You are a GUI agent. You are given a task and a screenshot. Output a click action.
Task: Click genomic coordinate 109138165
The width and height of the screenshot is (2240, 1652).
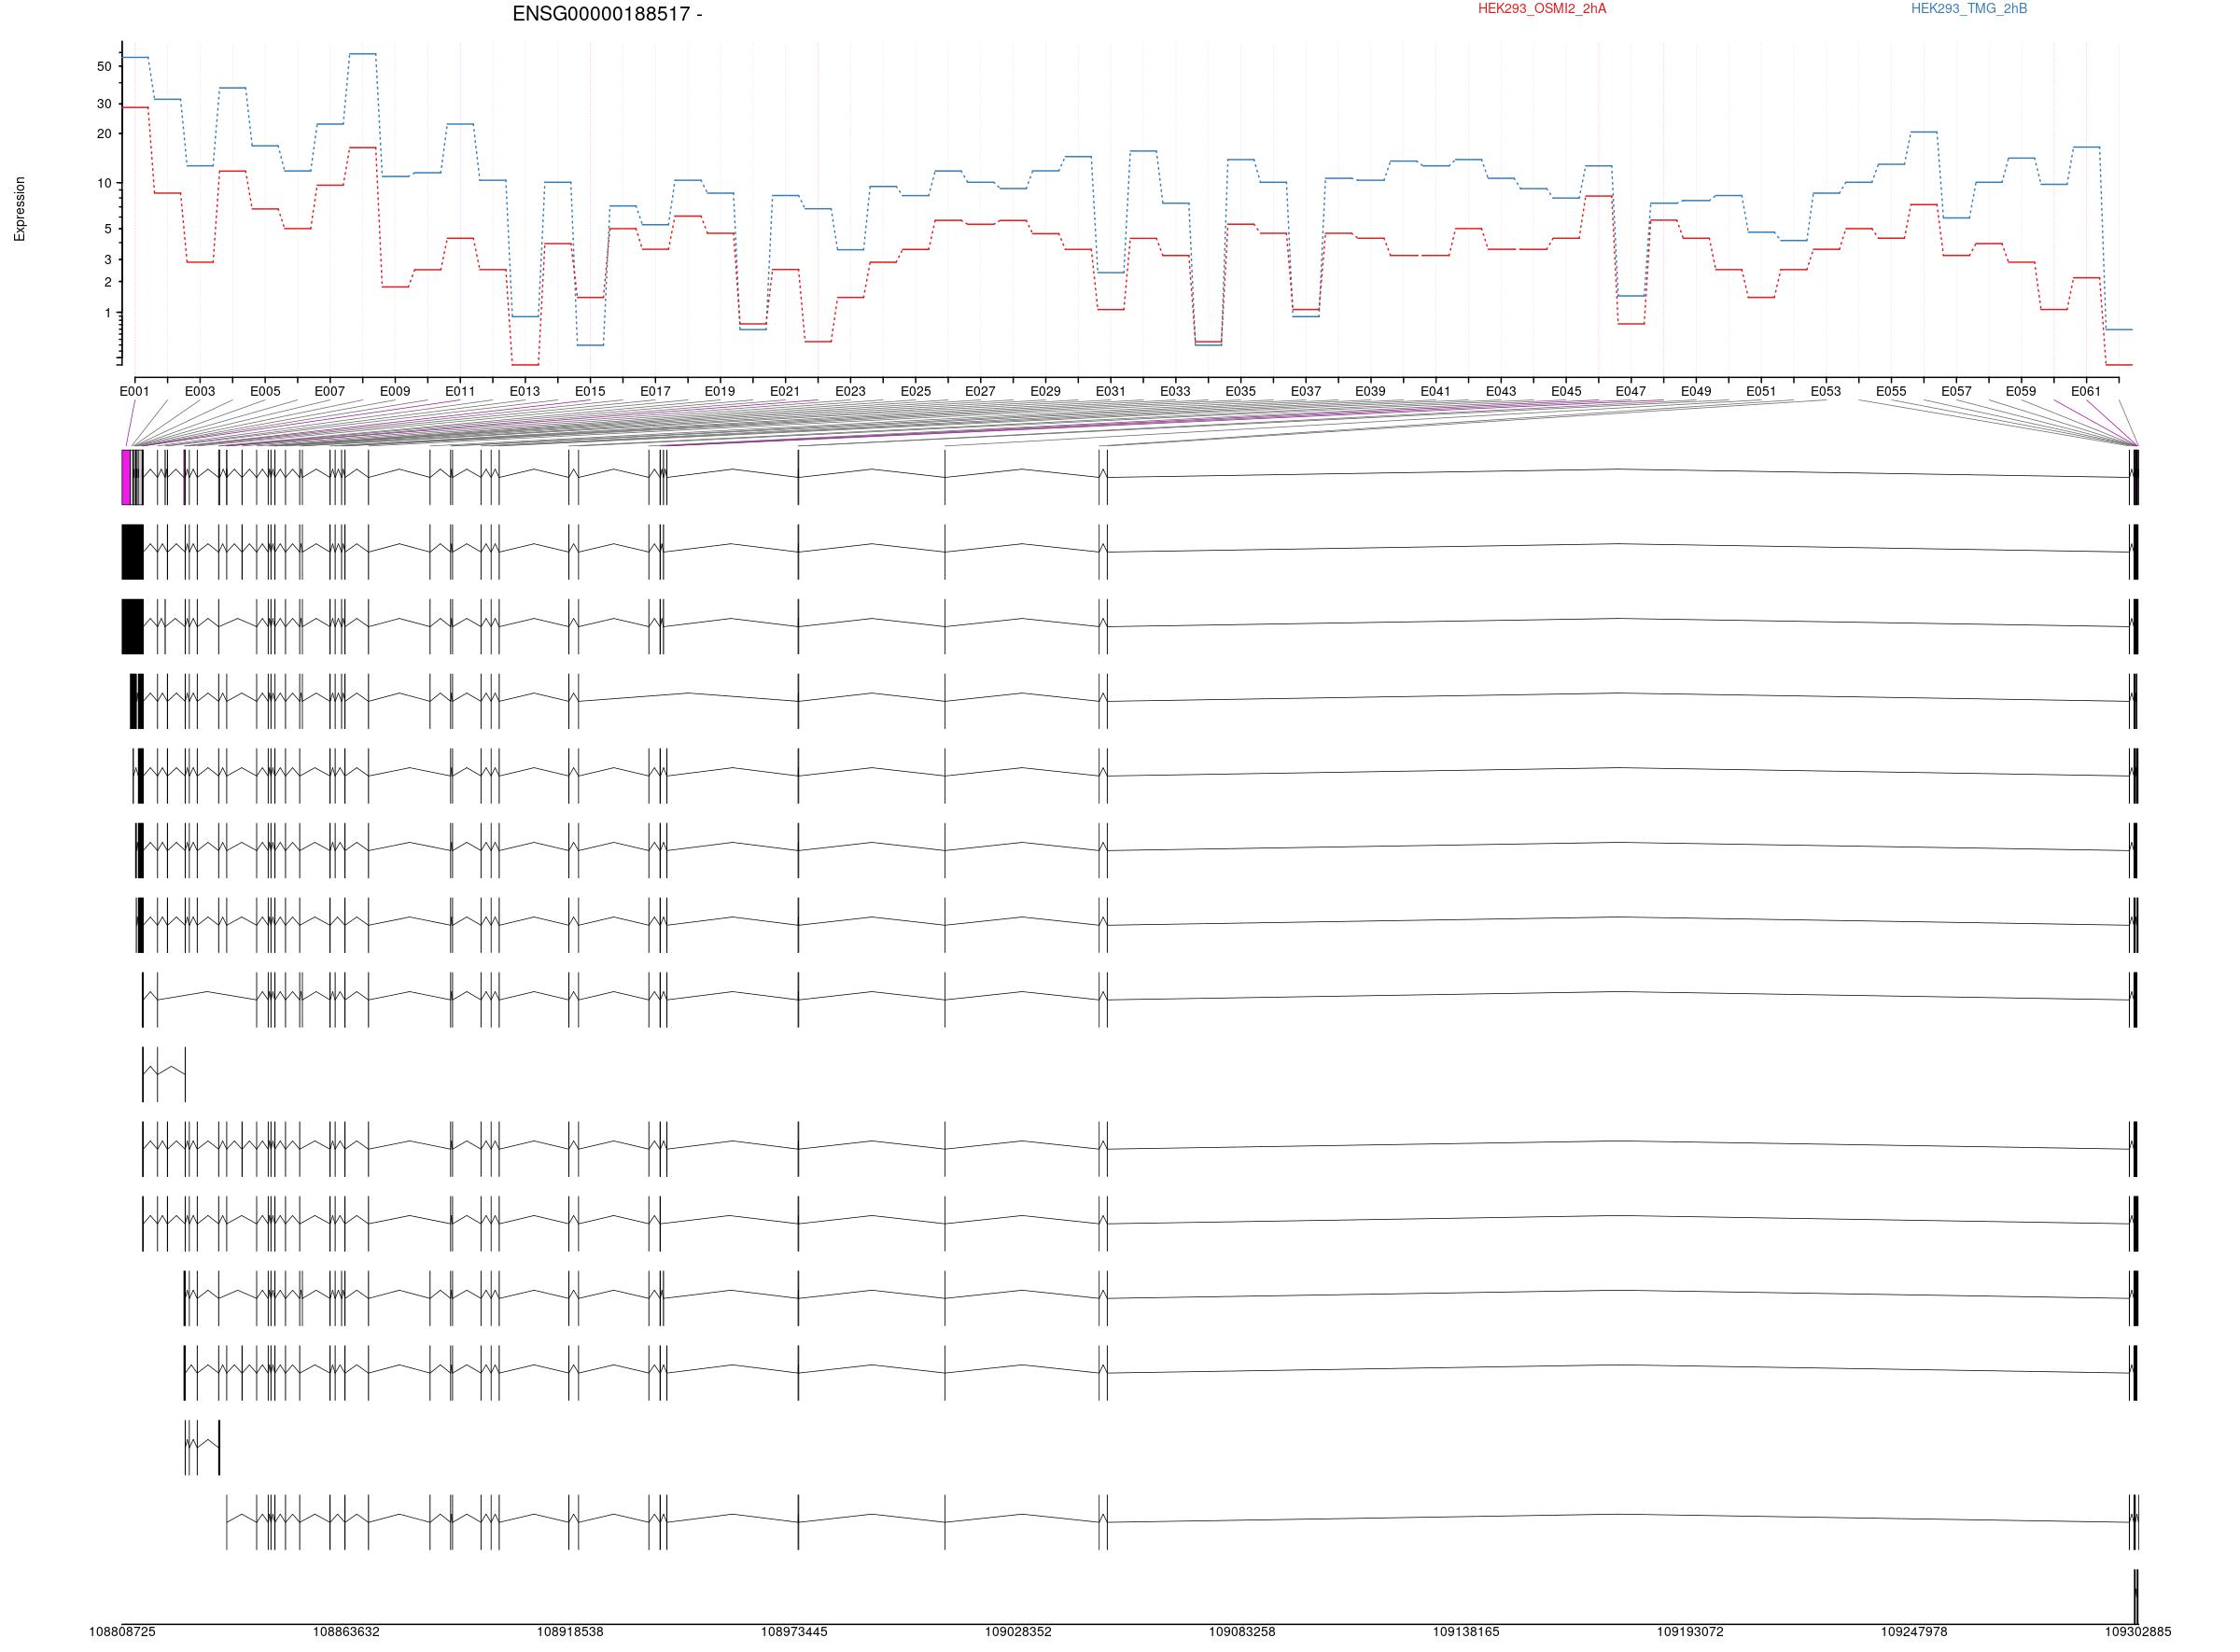pos(1466,1633)
